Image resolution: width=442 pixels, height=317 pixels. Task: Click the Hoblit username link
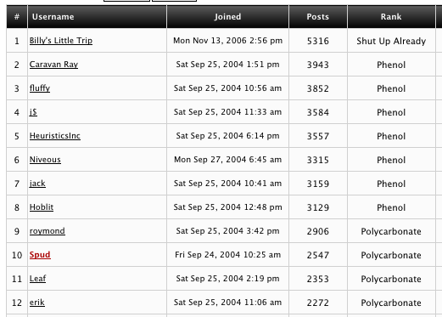[x=42, y=207]
